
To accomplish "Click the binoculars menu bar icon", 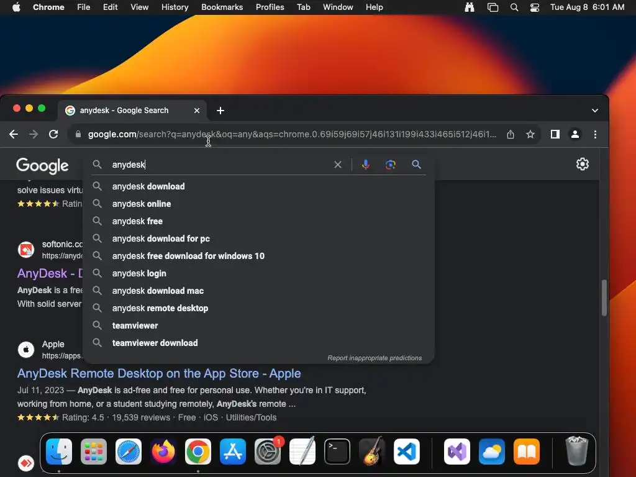I will click(470, 7).
